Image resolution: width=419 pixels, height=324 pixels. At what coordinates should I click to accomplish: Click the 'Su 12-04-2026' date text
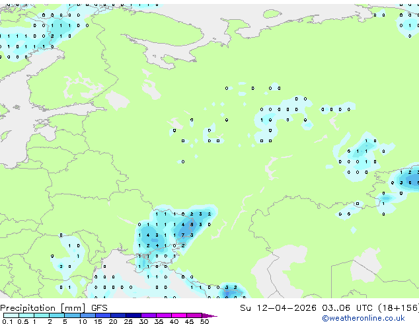[x=278, y=308]
